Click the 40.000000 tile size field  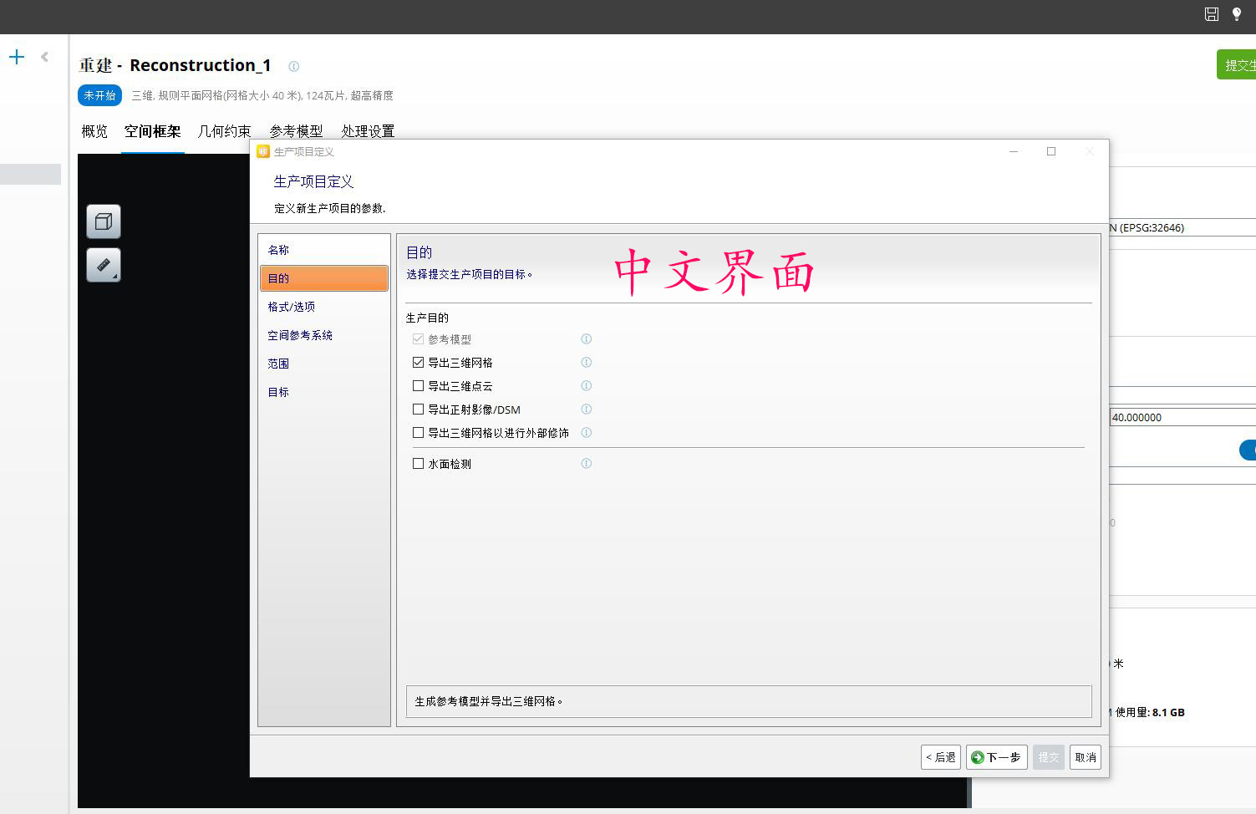click(1182, 417)
